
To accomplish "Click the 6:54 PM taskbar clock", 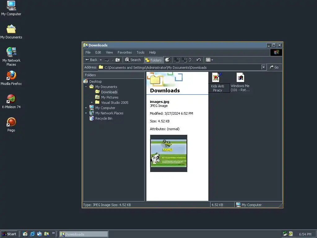I will pyautogui.click(x=305, y=234).
